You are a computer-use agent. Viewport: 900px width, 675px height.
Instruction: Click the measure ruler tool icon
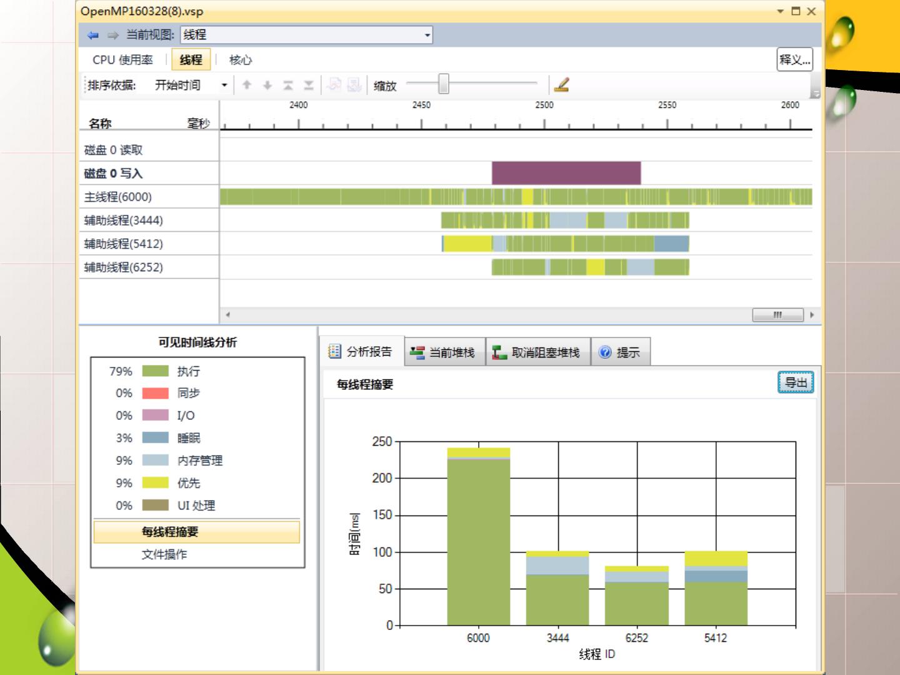pyautogui.click(x=561, y=84)
